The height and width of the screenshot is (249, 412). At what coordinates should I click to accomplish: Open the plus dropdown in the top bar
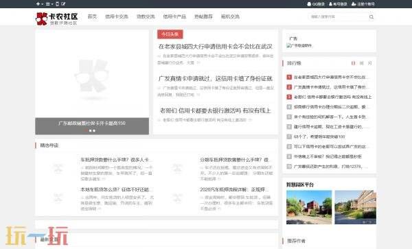[x=39, y=4]
